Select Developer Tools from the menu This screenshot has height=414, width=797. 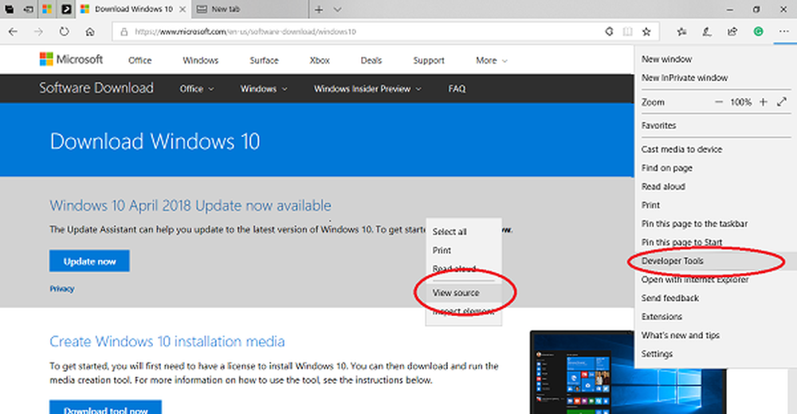click(x=673, y=261)
